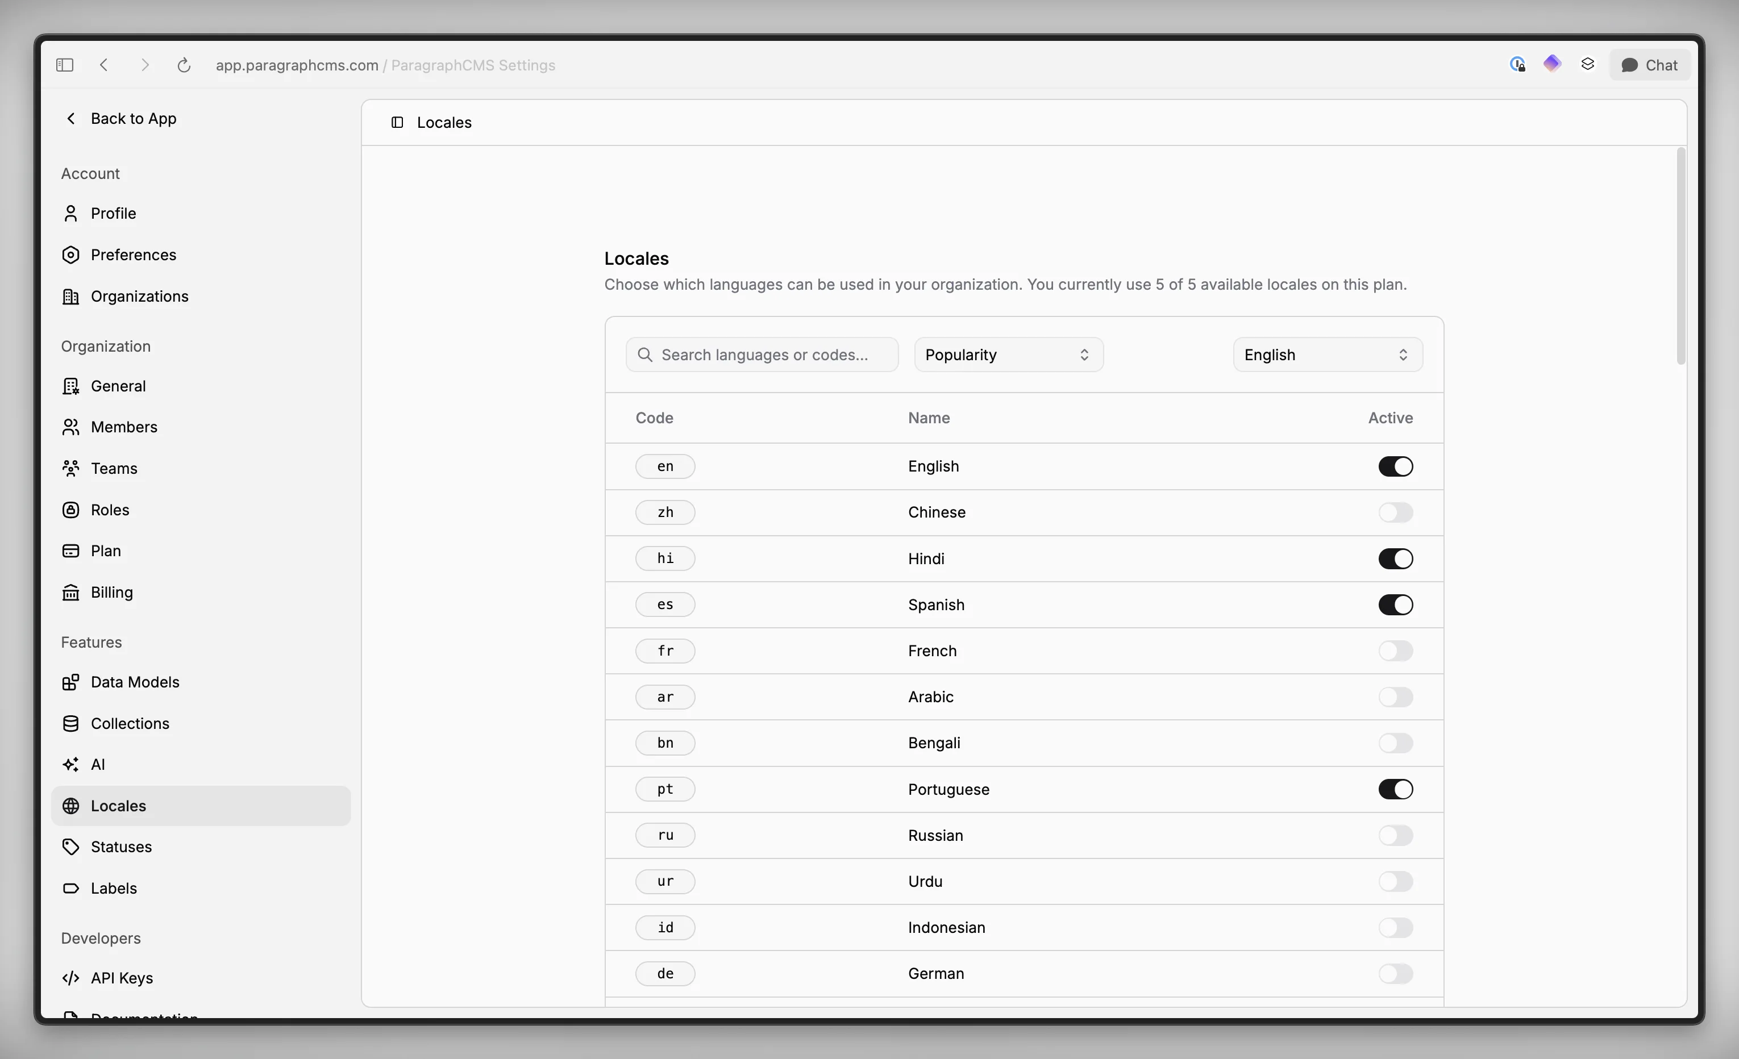Enable the Bengali locale toggle
The image size is (1739, 1059).
pos(1395,743)
